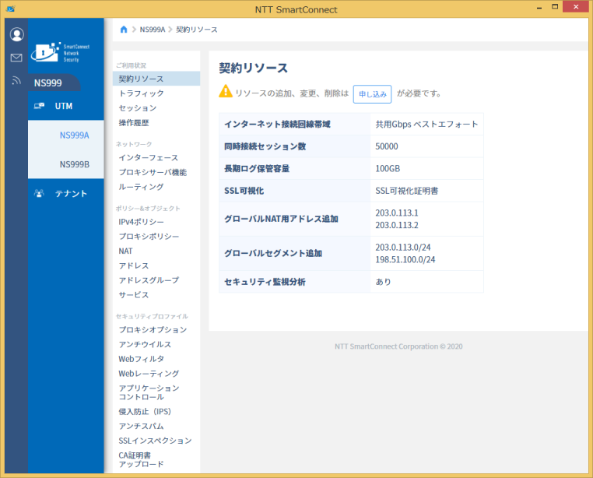This screenshot has width=593, height=478.
Task: Minimize the NTT SmartConnect window
Action: (539, 8)
